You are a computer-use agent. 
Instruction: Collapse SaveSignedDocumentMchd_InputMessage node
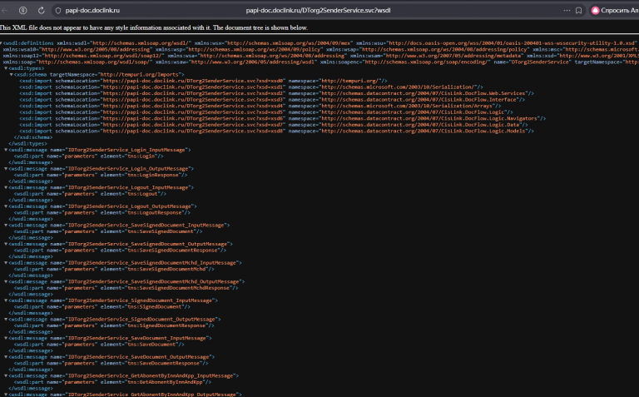(x=6, y=263)
